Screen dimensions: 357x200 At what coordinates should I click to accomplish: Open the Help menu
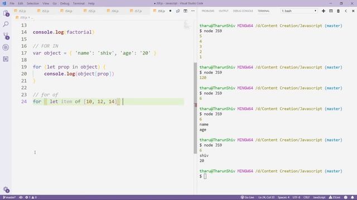91,3
